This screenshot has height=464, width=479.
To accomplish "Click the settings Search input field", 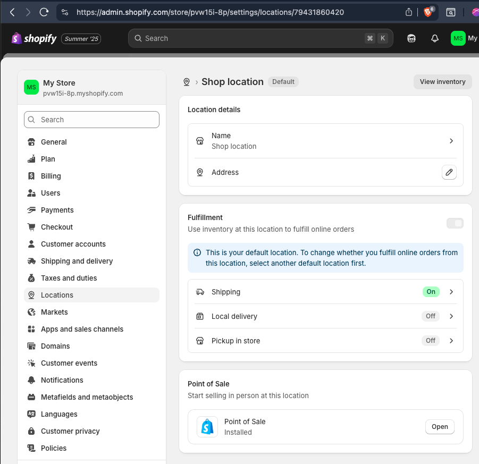I will (x=91, y=120).
